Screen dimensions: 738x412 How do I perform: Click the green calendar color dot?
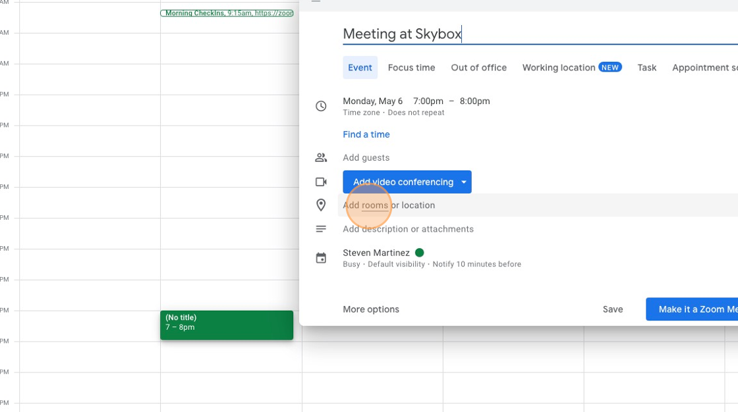point(419,253)
